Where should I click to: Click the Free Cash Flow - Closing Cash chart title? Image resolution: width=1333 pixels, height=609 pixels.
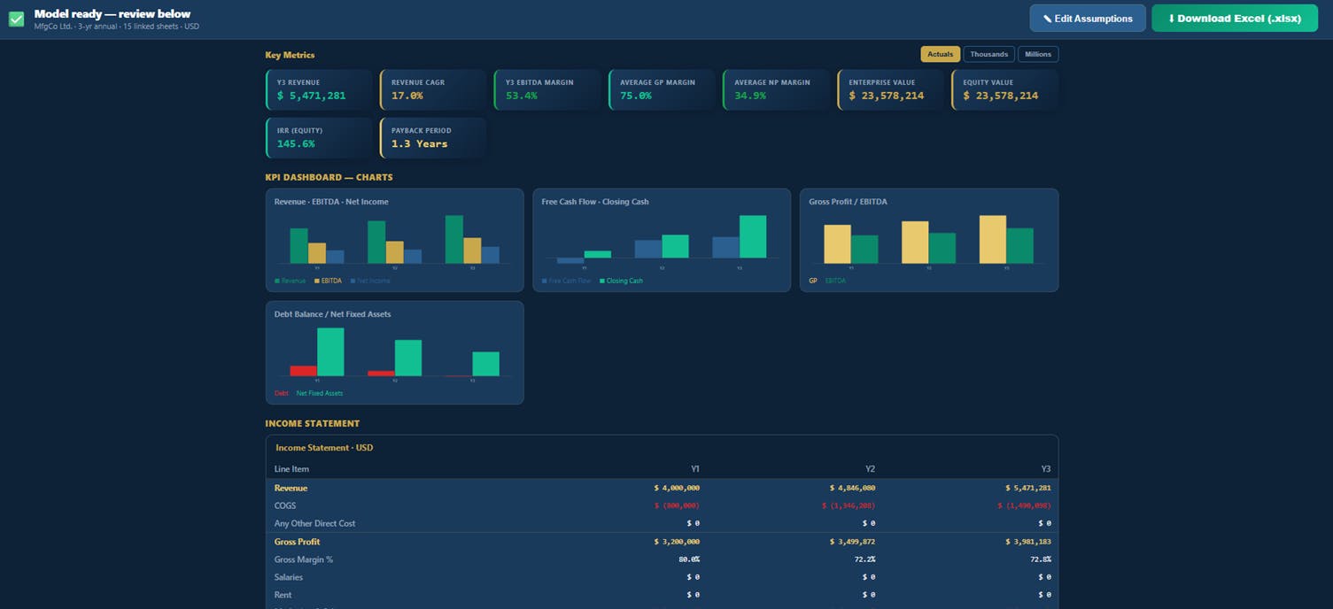tap(595, 202)
